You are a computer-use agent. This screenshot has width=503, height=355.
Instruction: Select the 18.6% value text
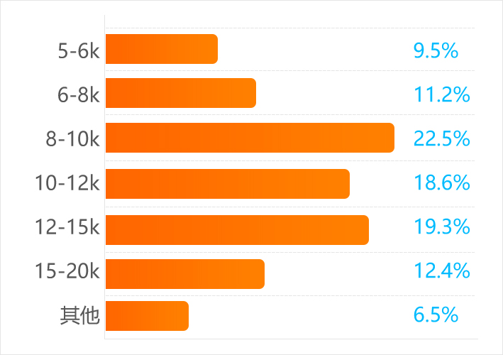(x=441, y=183)
